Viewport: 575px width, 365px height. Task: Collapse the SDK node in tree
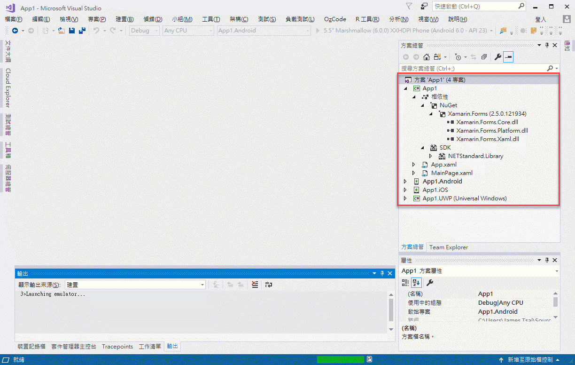(422, 148)
